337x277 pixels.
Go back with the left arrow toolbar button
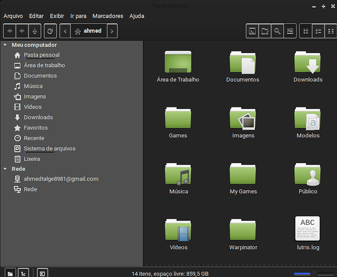pos(9,31)
